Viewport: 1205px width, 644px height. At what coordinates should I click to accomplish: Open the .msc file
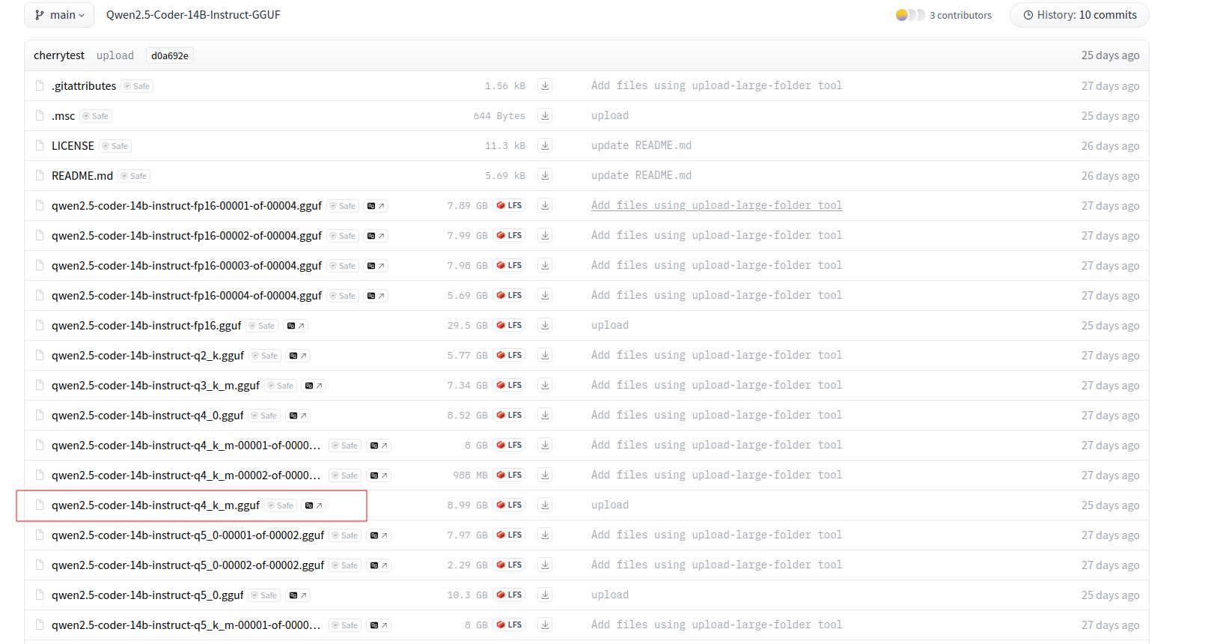(x=64, y=115)
